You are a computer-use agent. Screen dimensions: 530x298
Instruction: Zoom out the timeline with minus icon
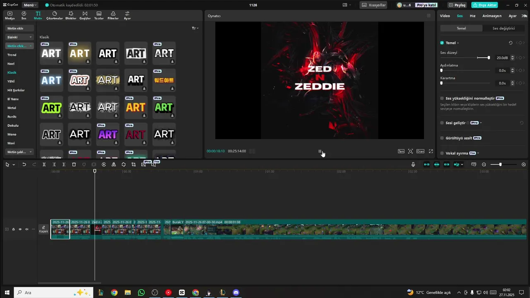484,165
